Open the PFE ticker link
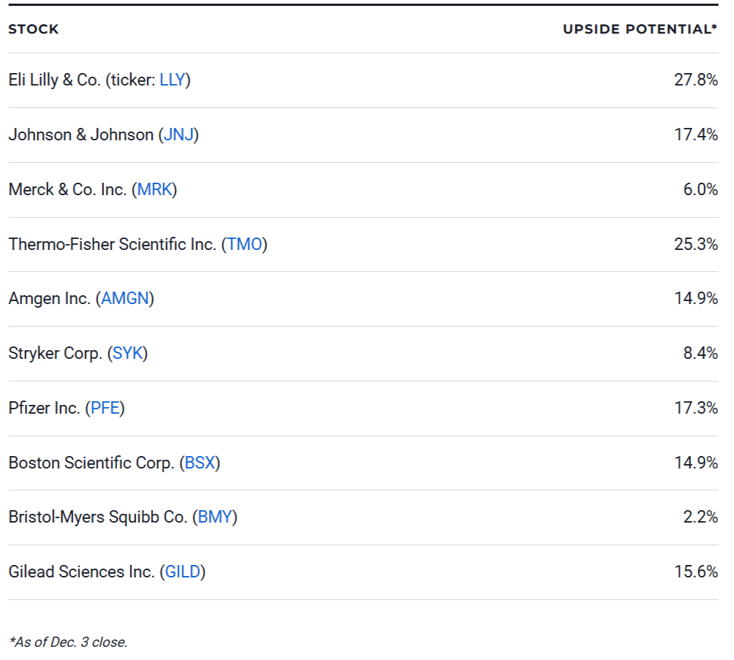 click(105, 408)
